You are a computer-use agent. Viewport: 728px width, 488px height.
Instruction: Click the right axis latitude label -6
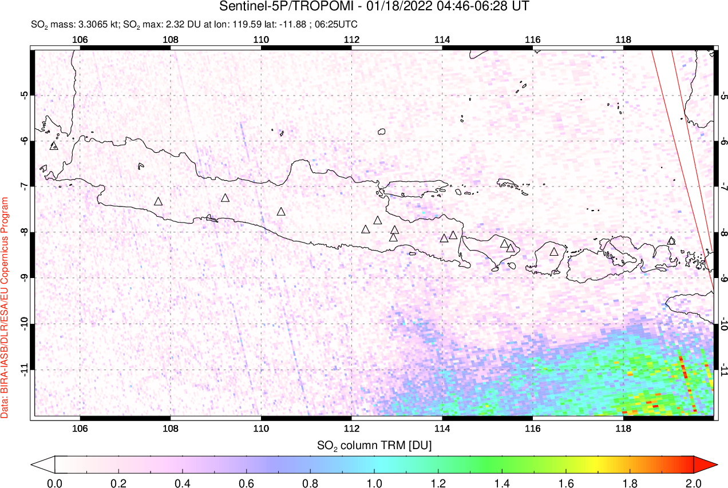(724, 141)
